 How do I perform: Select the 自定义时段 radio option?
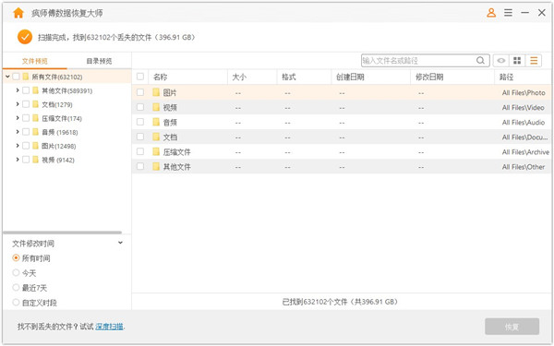[x=16, y=303]
